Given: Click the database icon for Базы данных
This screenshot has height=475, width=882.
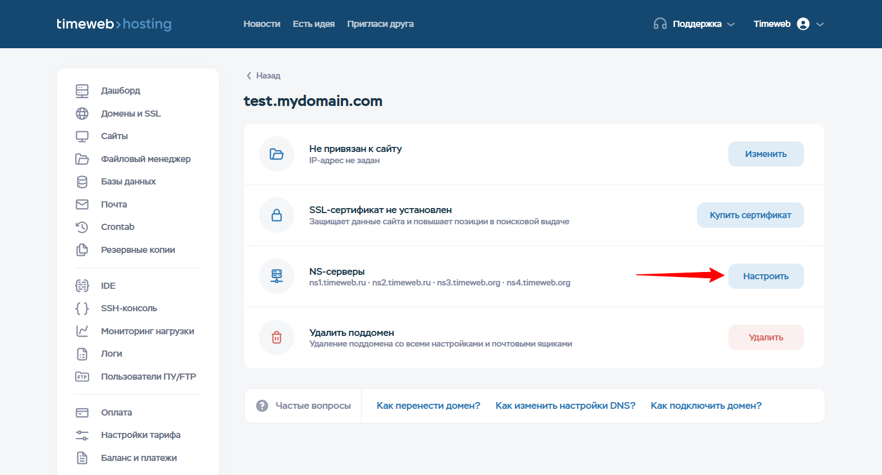Looking at the screenshot, I should pyautogui.click(x=82, y=182).
